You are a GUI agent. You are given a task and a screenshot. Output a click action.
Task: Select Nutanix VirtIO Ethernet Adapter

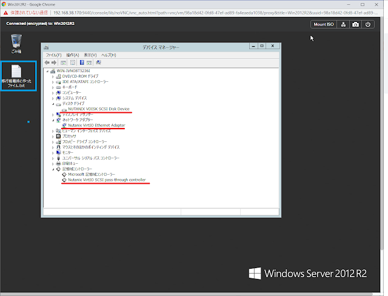point(96,125)
